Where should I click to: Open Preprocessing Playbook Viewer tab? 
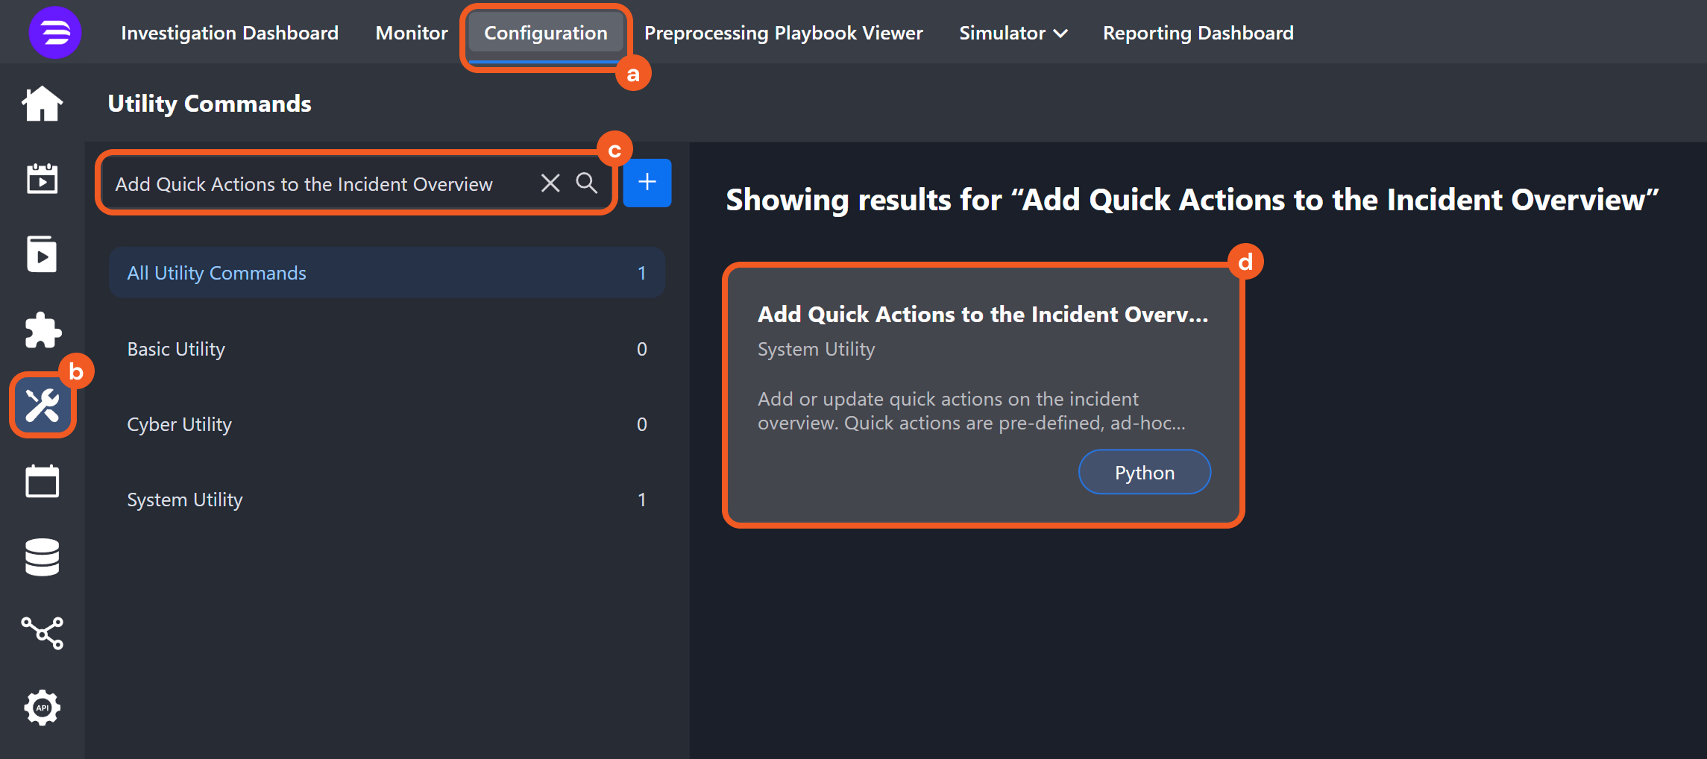pyautogui.click(x=783, y=33)
